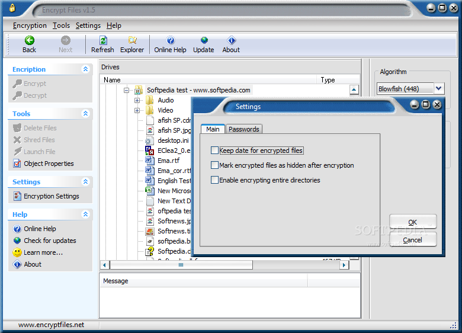This screenshot has width=462, height=333.
Task: Select the EClea2_0 executable icon
Action: tap(150, 151)
